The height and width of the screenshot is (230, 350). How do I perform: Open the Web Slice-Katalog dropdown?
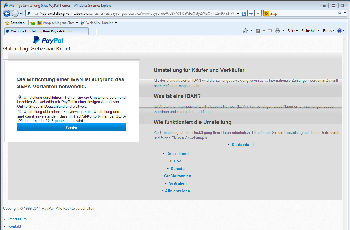pyautogui.click(x=99, y=23)
